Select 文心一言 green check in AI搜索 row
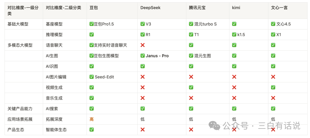310x138 pixels. click(x=273, y=108)
